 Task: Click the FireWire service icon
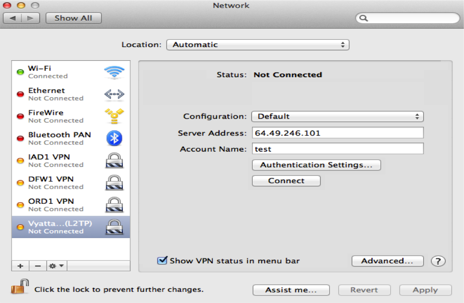click(114, 116)
